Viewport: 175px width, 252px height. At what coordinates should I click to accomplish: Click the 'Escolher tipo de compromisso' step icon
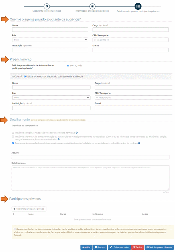click(x=47, y=6)
